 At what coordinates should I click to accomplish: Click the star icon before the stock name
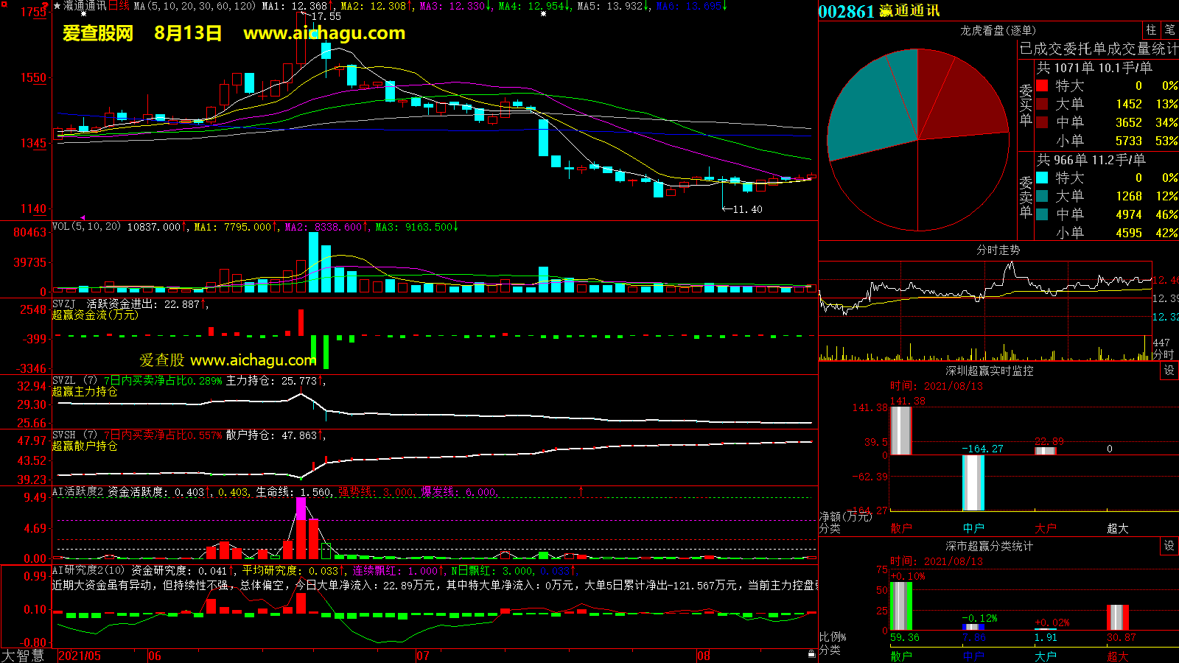pyautogui.click(x=57, y=6)
